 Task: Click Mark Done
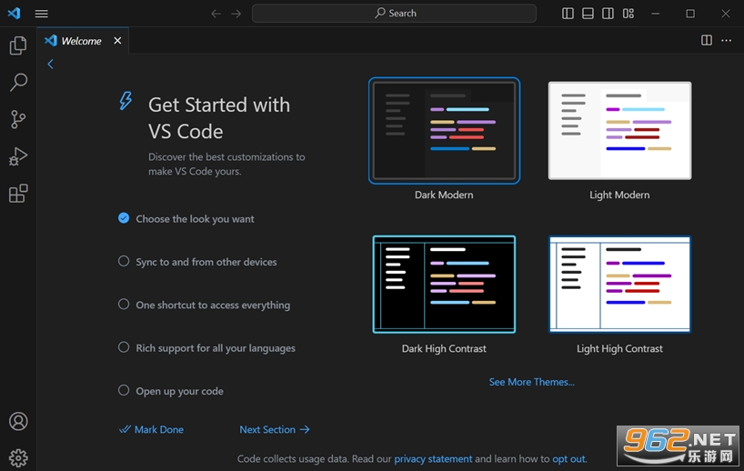pos(151,430)
